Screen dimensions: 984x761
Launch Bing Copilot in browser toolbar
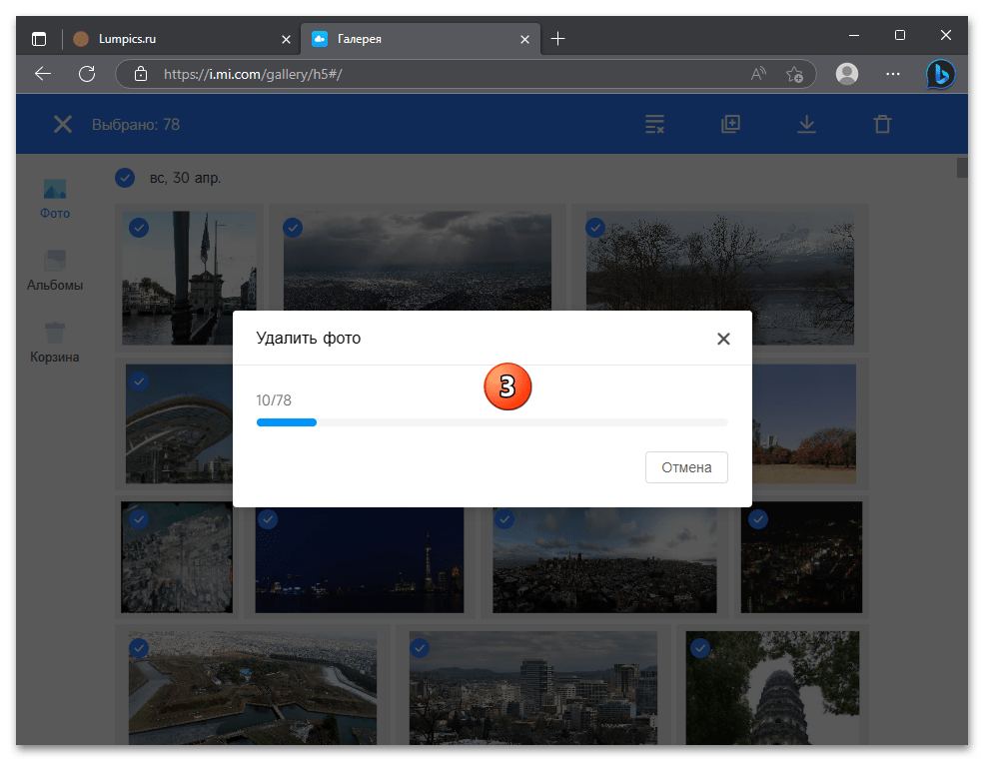[940, 74]
